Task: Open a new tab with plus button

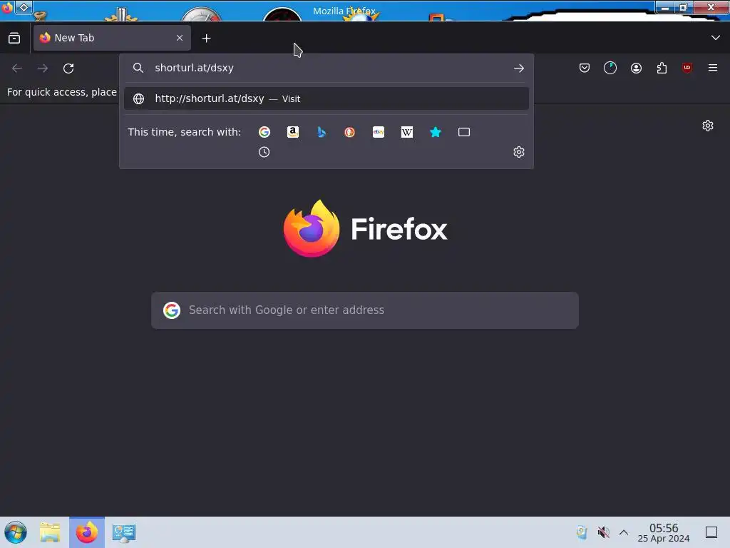Action: pyautogui.click(x=206, y=39)
